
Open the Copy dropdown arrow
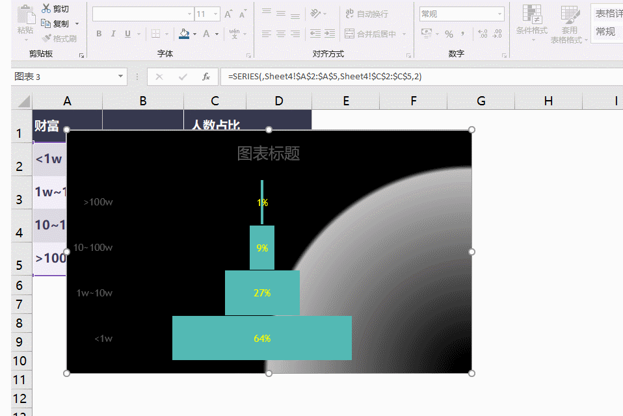point(77,24)
